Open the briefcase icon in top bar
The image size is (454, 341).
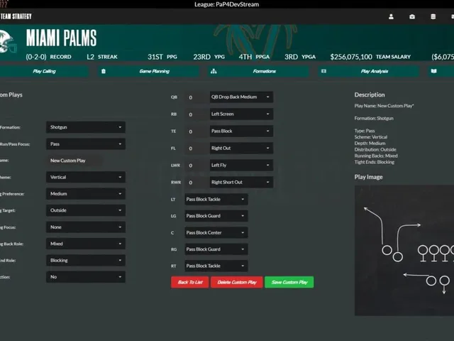[x=412, y=16]
